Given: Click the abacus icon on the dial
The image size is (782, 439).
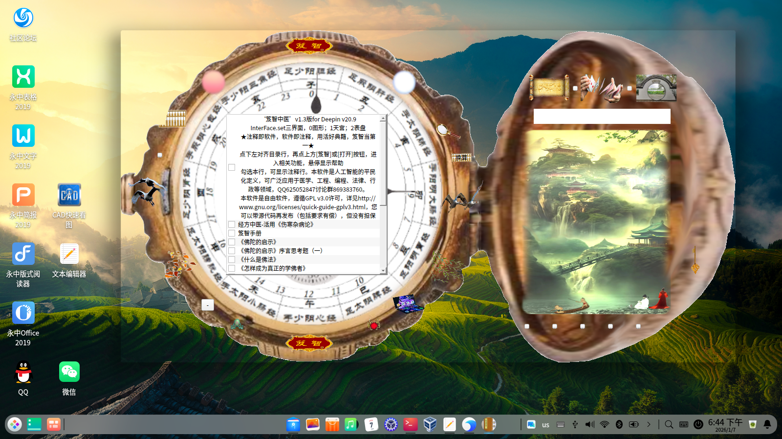Looking at the screenshot, I should (175, 119).
